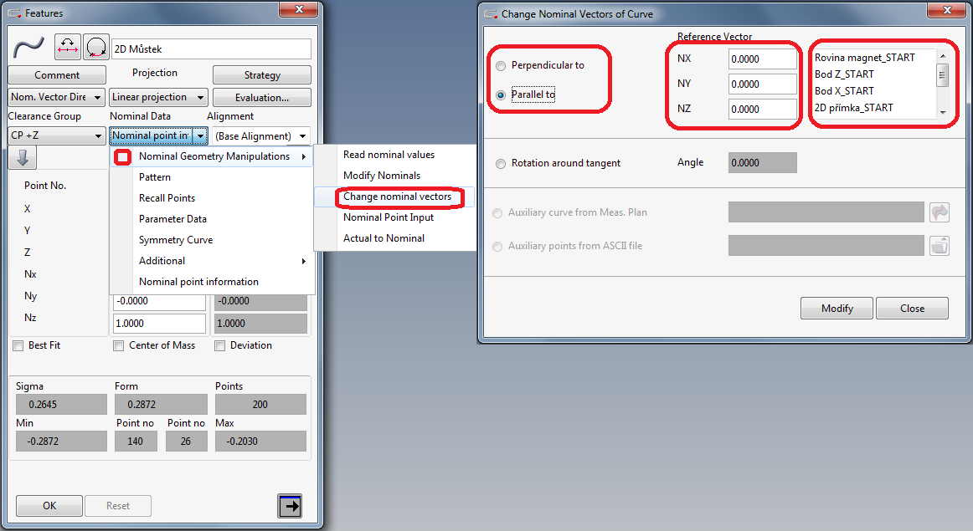Click the NZ reference vector field
This screenshot has height=531, width=973.
(x=763, y=109)
